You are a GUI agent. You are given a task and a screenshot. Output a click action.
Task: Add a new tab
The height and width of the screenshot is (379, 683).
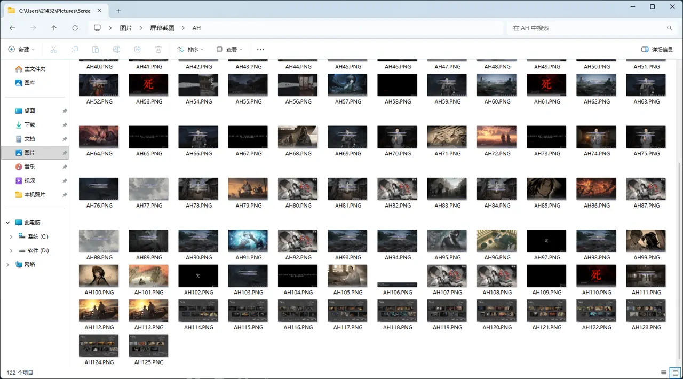(x=118, y=11)
